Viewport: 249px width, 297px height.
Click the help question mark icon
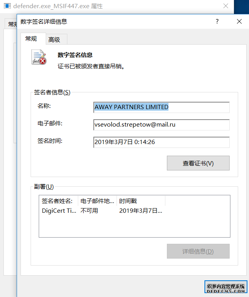click(217, 21)
